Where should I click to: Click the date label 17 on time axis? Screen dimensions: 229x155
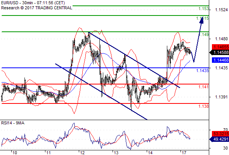[x=184, y=153]
